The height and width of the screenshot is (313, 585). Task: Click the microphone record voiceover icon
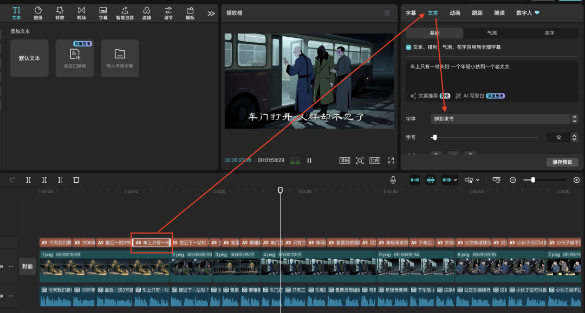pos(393,180)
